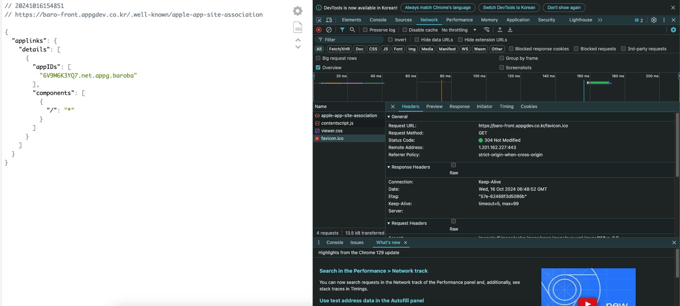This screenshot has width=680, height=306.
Task: Import HAR file upload icon
Action: click(500, 30)
